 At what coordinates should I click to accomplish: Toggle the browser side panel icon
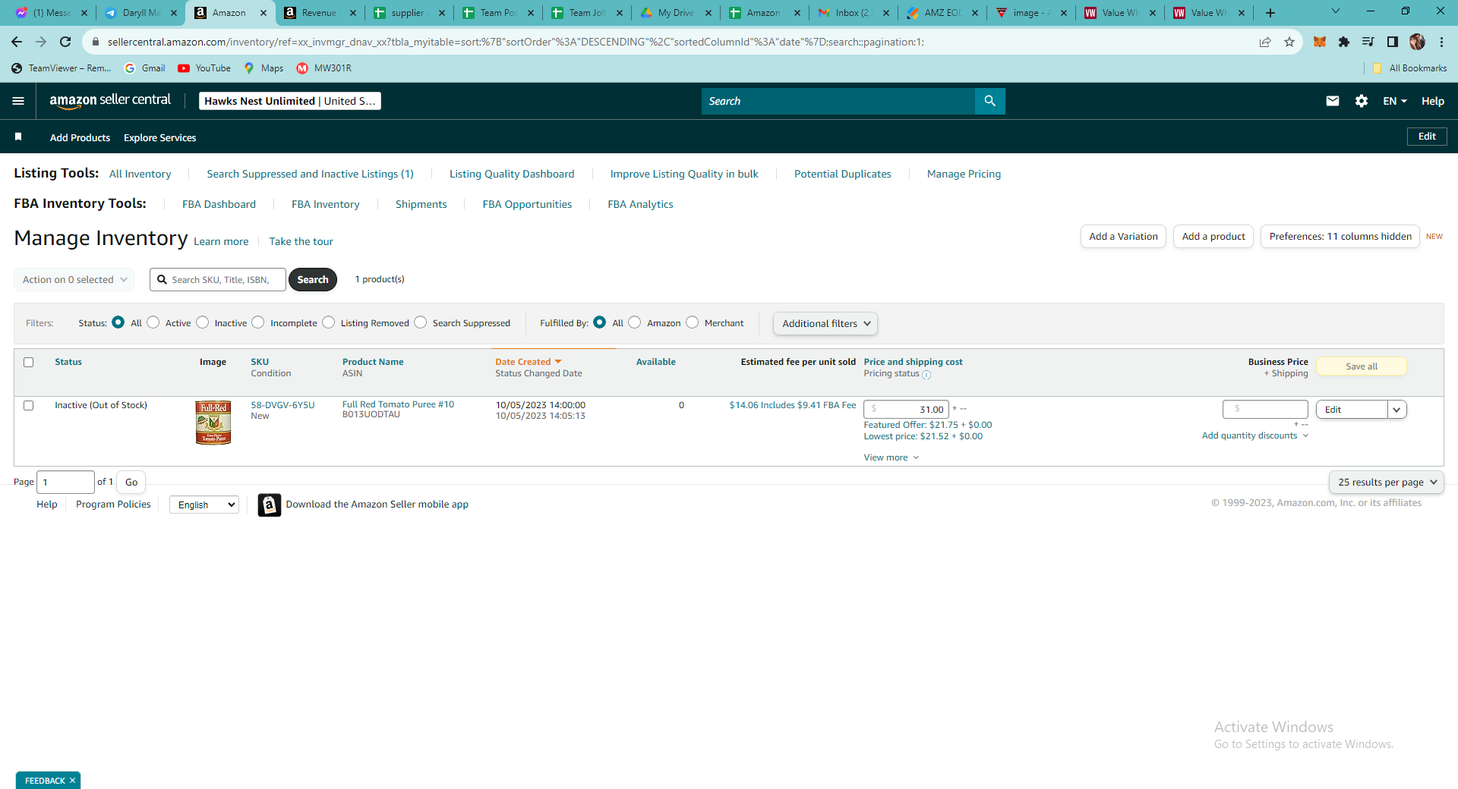1392,42
